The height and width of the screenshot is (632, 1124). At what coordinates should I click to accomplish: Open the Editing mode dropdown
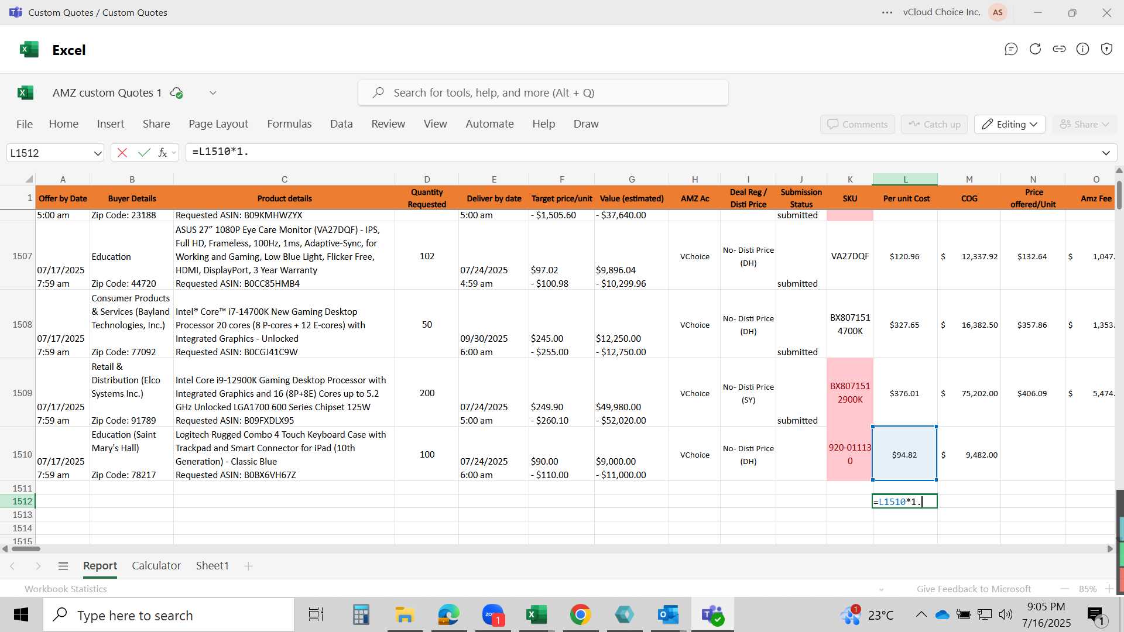(x=1010, y=124)
